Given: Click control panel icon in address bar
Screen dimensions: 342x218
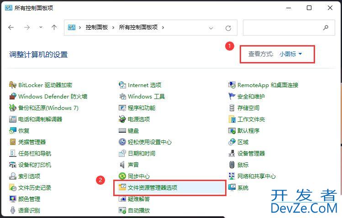Looking at the screenshot, I should (x=72, y=27).
